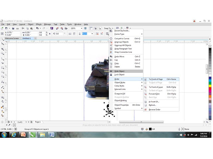Screen dimensions: 213x159
Task: Toggle Show grid button
Action: point(96,28)
